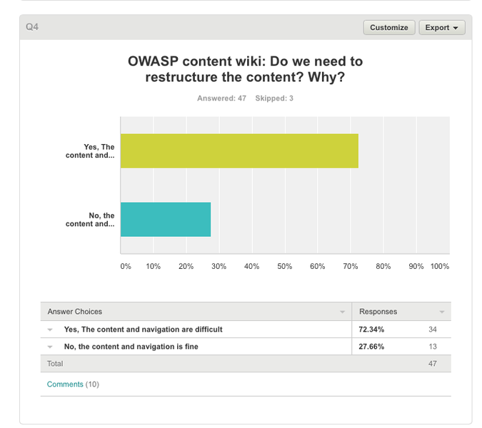
Task: Expand the 'No, the content and navigation' row arrow
Action: 51,347
